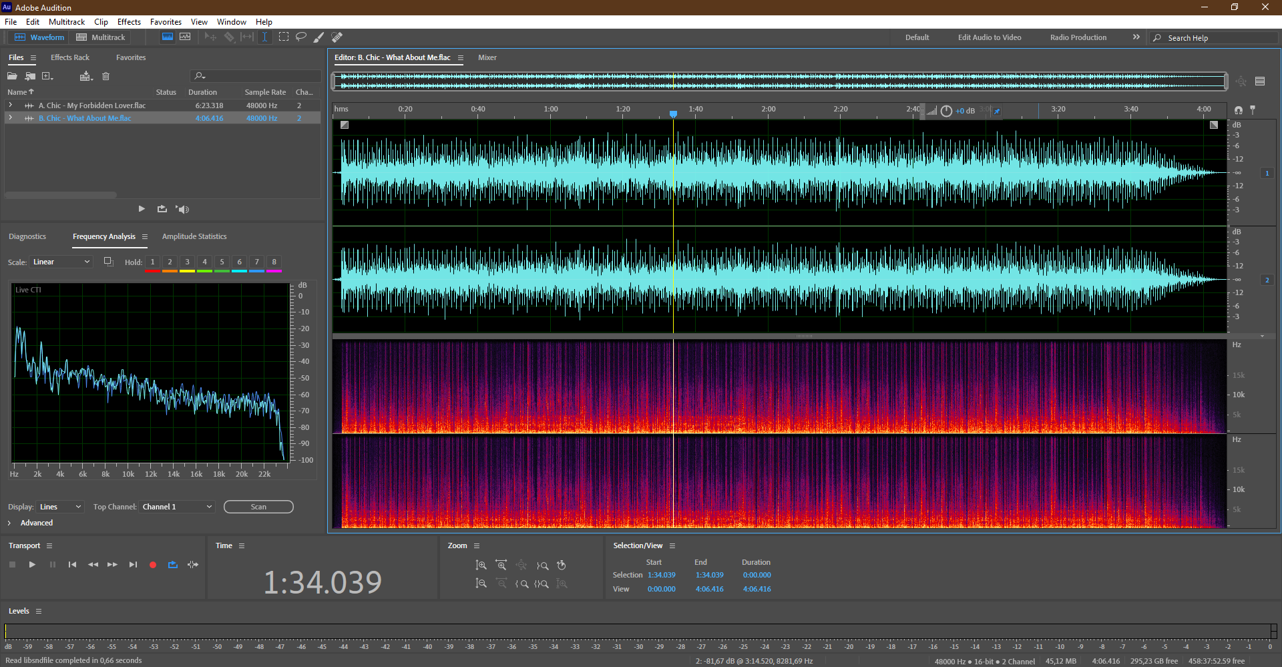This screenshot has height=667, width=1282.
Task: Open the Favorites menu in menu bar
Action: tap(166, 22)
